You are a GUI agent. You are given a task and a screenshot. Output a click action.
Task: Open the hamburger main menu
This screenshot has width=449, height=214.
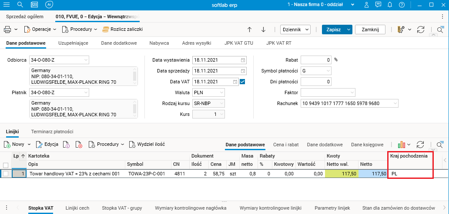(x=6, y=5)
